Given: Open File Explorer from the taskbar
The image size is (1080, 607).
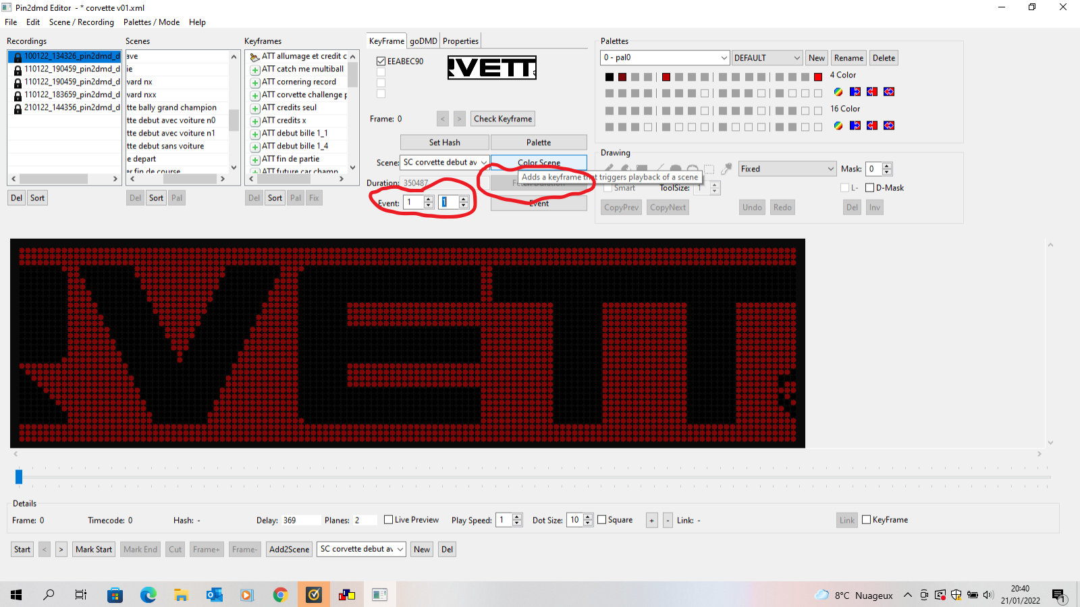Looking at the screenshot, I should point(181,594).
